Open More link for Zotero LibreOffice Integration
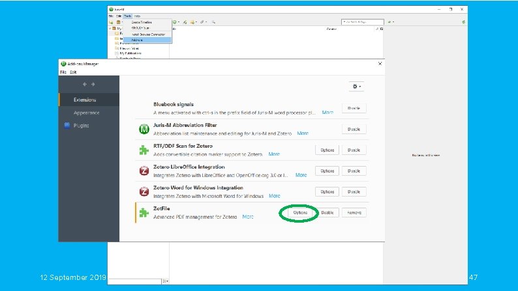 click(301, 175)
